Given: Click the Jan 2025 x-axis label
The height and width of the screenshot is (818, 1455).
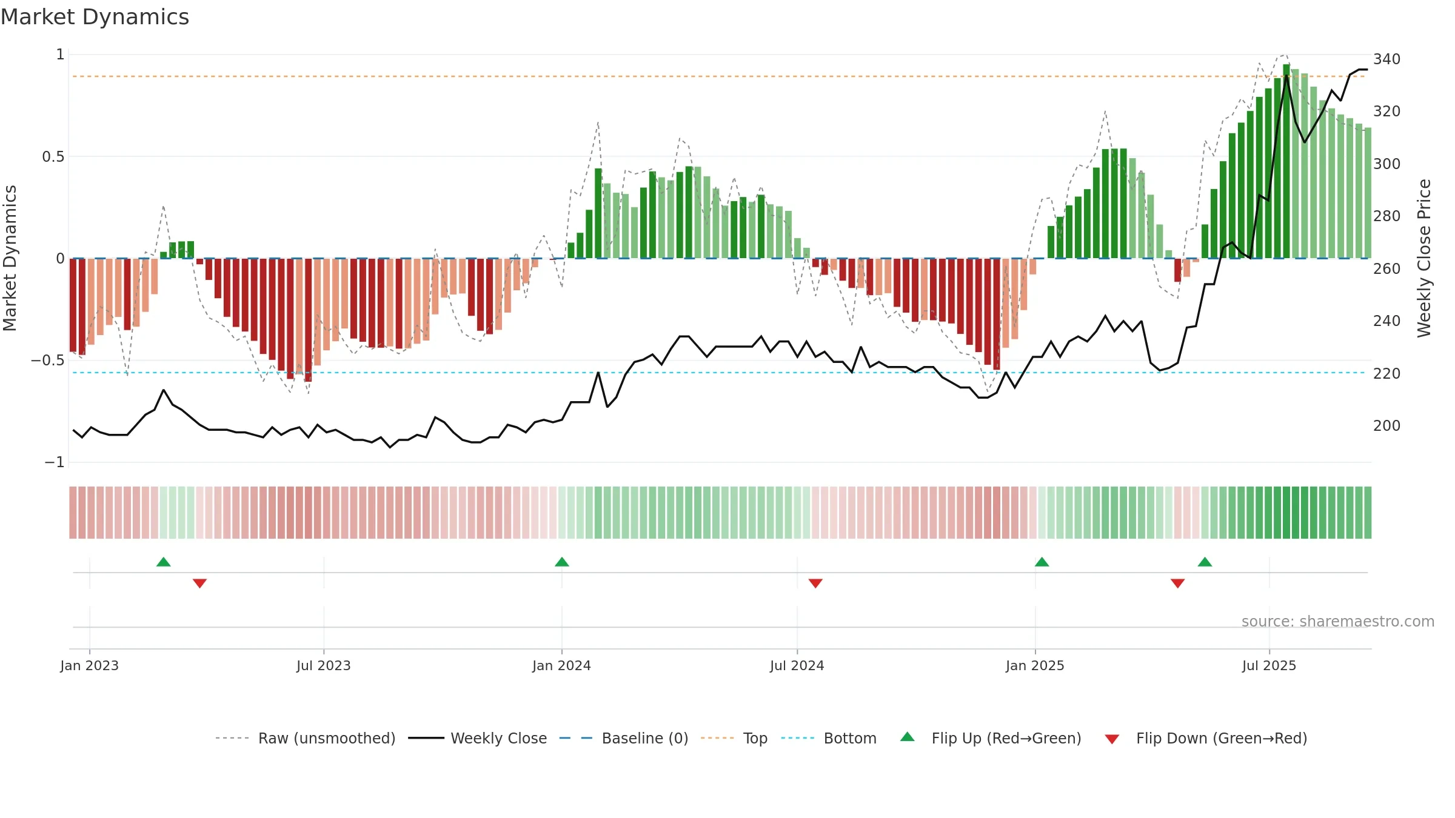Looking at the screenshot, I should pos(1035,665).
